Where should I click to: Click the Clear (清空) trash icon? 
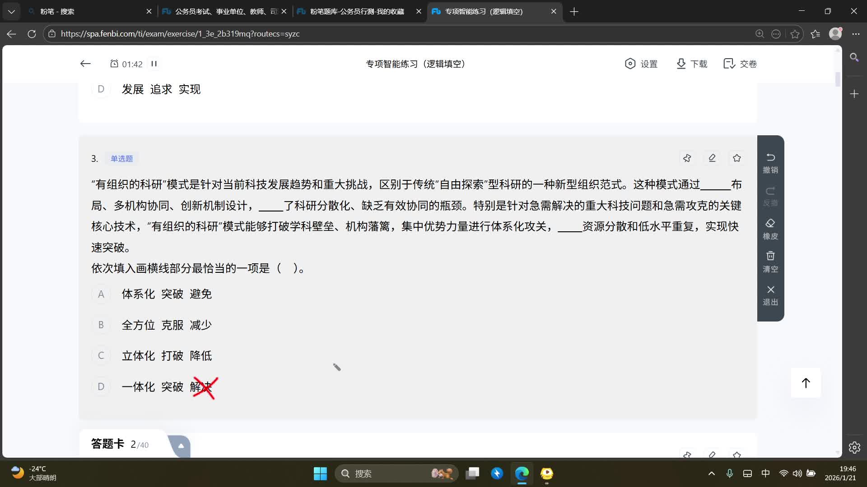(x=770, y=262)
